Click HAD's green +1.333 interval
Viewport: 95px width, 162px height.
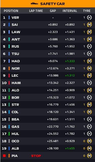(70, 61)
